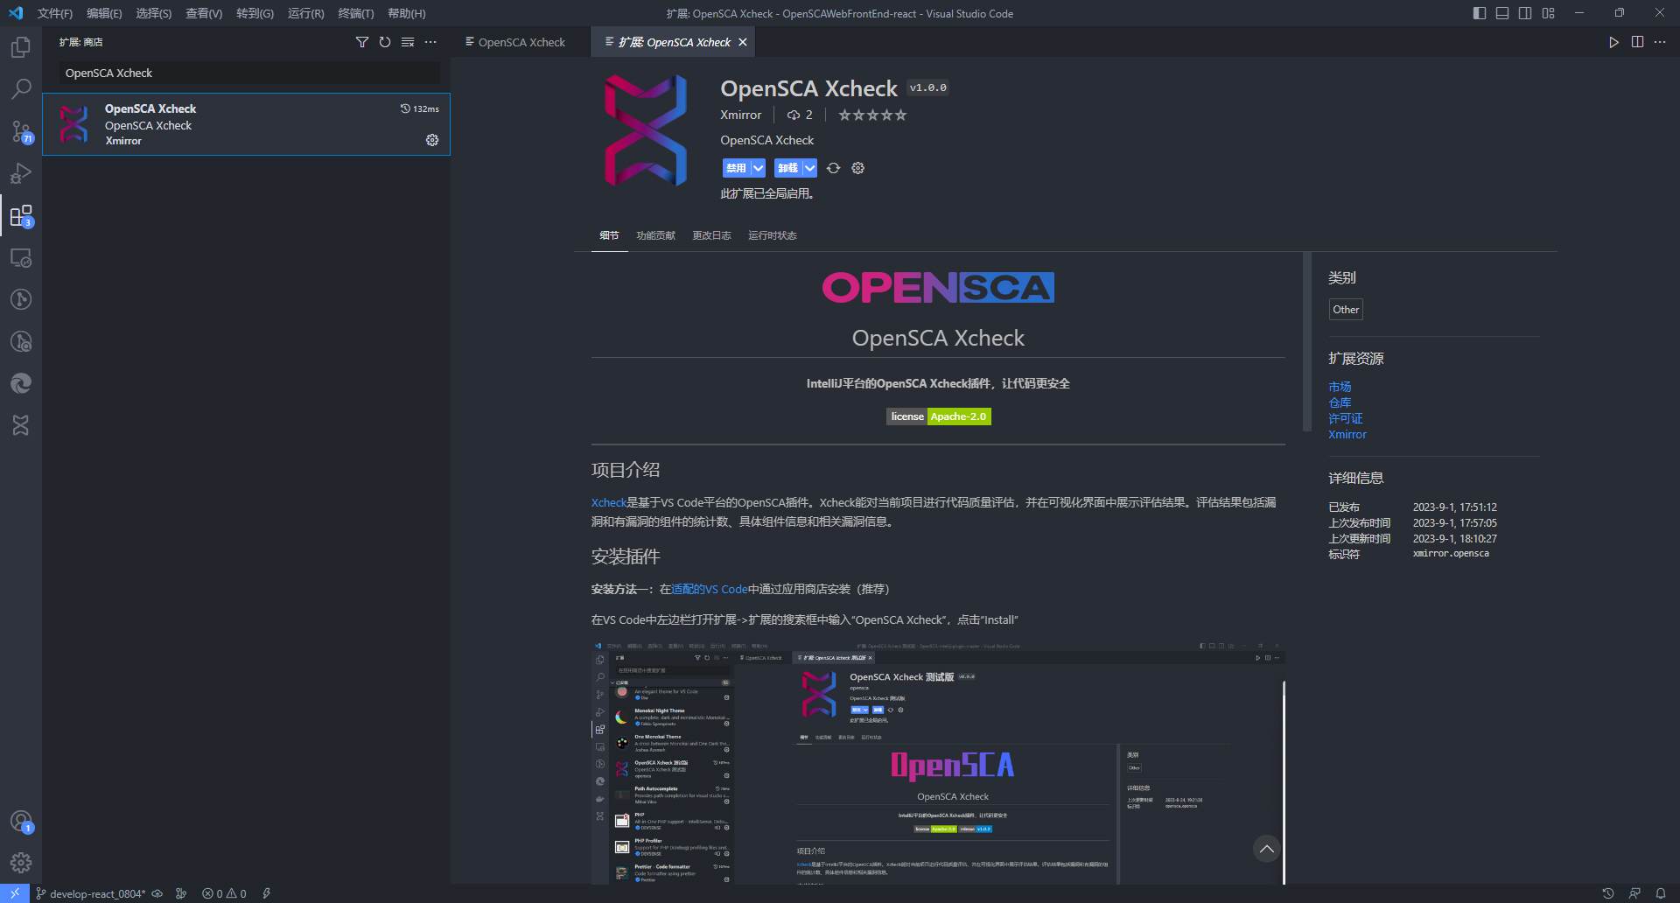Open the 选择(S) menu

[154, 13]
